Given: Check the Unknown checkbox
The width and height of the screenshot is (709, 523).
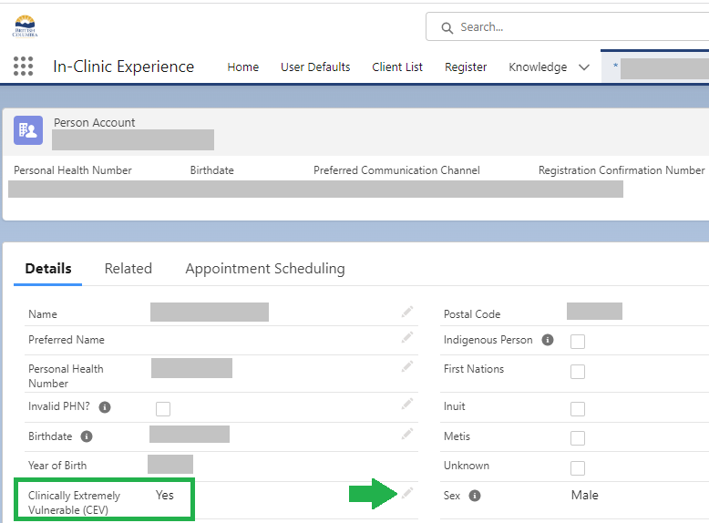Looking at the screenshot, I should 578,467.
